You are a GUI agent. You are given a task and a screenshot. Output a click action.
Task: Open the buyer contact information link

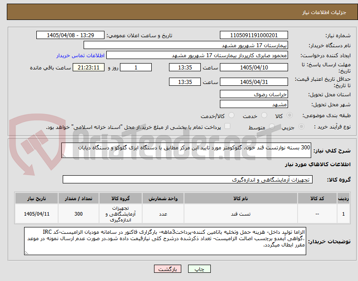point(80,56)
